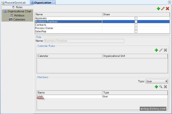Open the Calendars side tab

[x=17, y=20]
